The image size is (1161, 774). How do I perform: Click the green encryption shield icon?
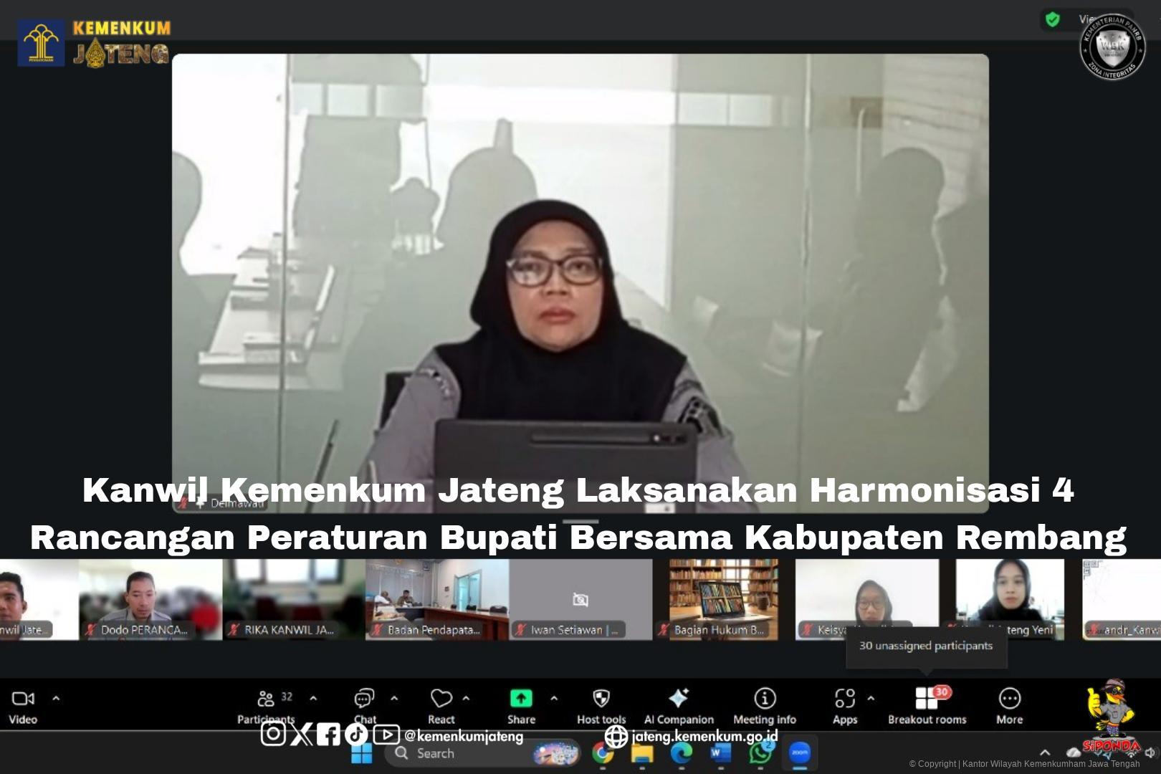click(1052, 19)
